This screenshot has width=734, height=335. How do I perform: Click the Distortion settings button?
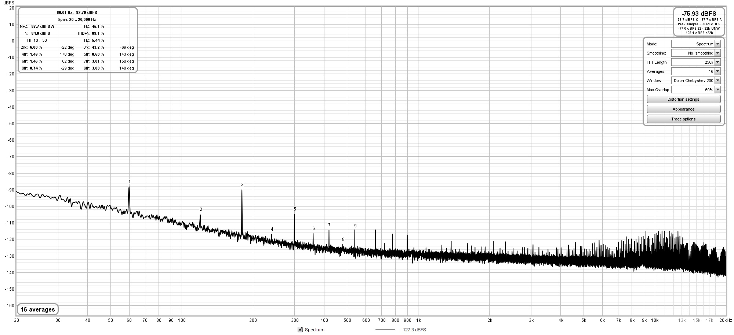[683, 99]
